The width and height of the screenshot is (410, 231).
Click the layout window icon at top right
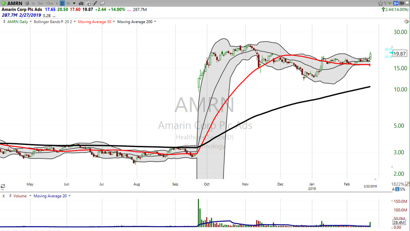coord(407,3)
